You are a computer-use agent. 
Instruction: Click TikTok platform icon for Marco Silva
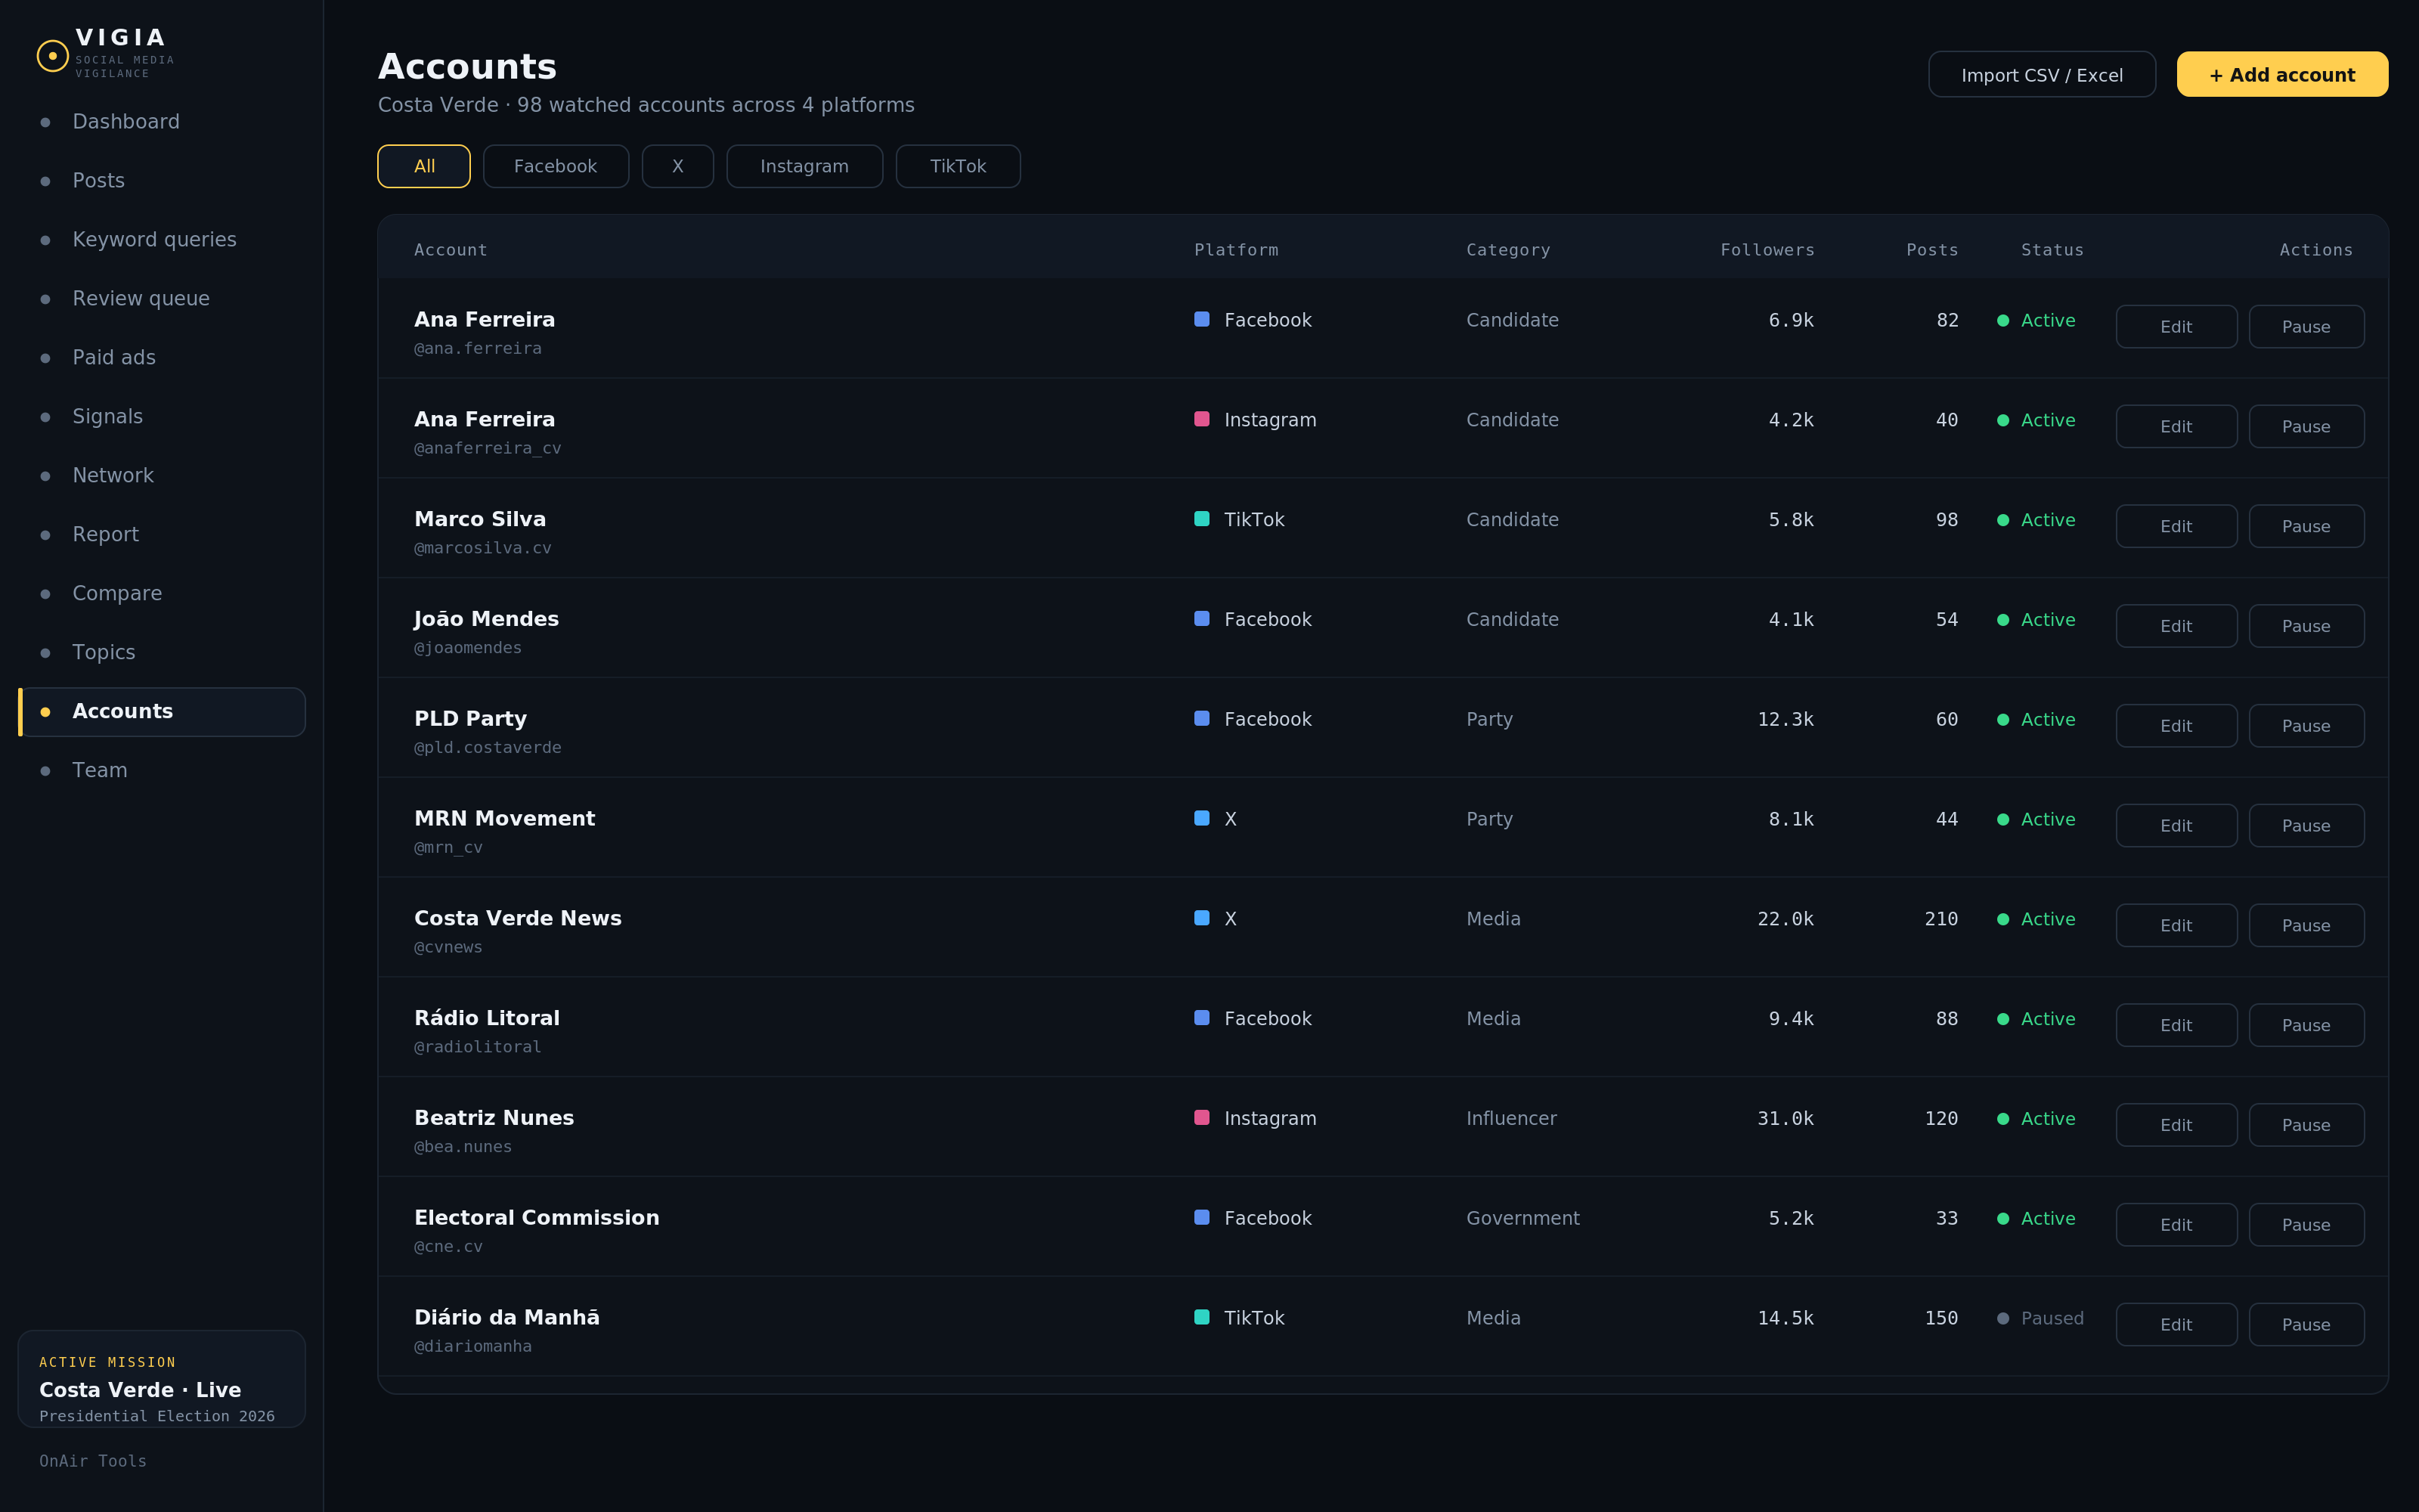click(x=1201, y=519)
